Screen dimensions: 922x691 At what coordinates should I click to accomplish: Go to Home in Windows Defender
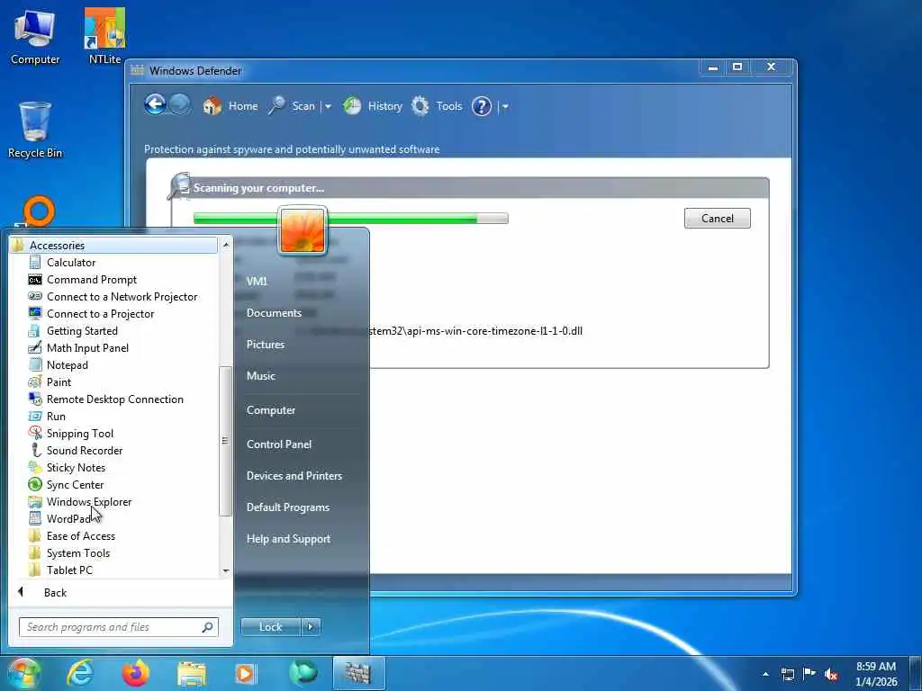pyautogui.click(x=230, y=106)
